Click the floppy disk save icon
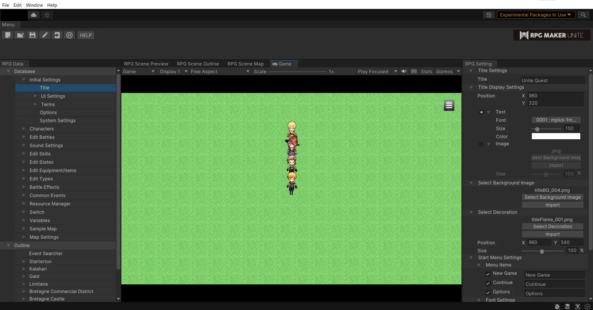 pyautogui.click(x=32, y=35)
